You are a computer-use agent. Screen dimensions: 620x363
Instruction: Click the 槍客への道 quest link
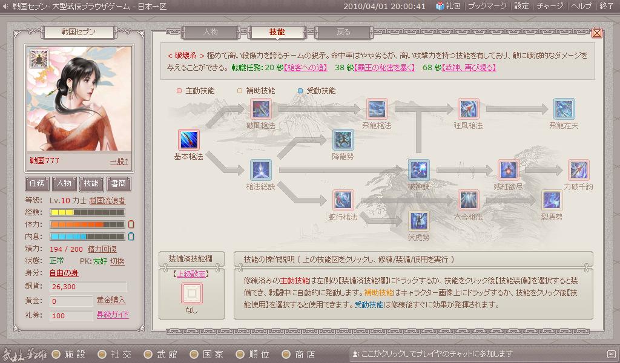tap(306, 68)
